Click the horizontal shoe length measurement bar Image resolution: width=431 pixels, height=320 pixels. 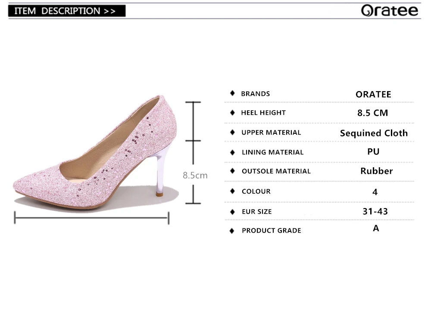92,218
